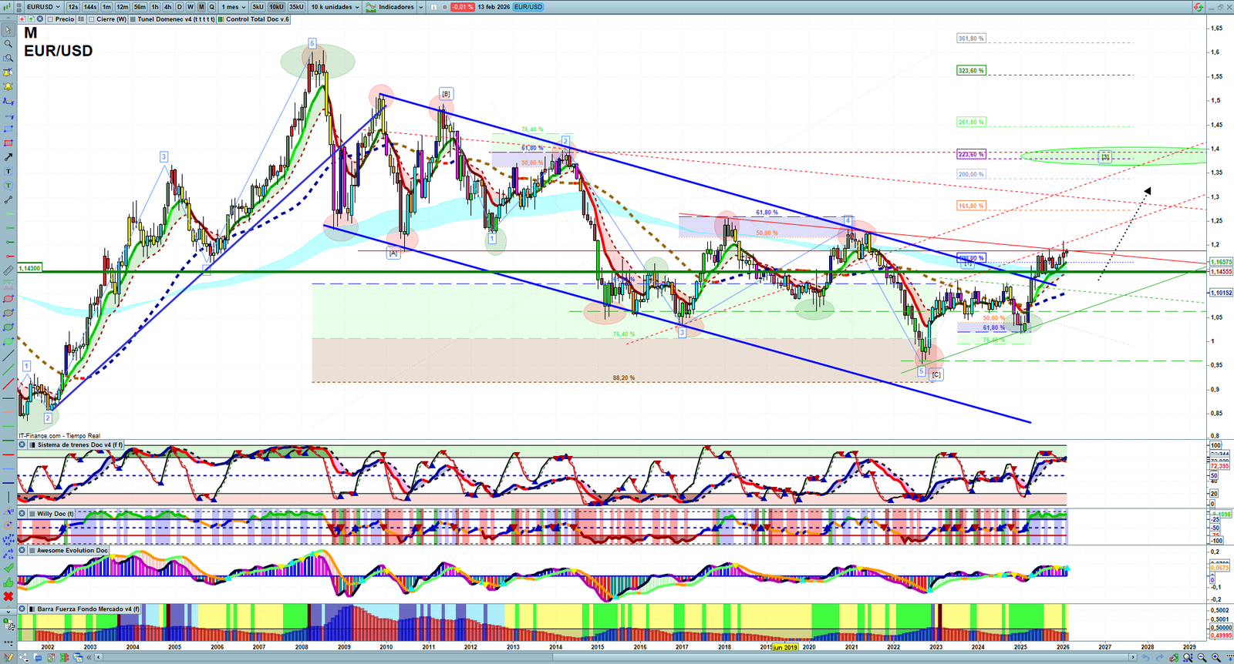Switch to the daily D timeframe
This screenshot has width=1234, height=664.
tap(180, 7)
